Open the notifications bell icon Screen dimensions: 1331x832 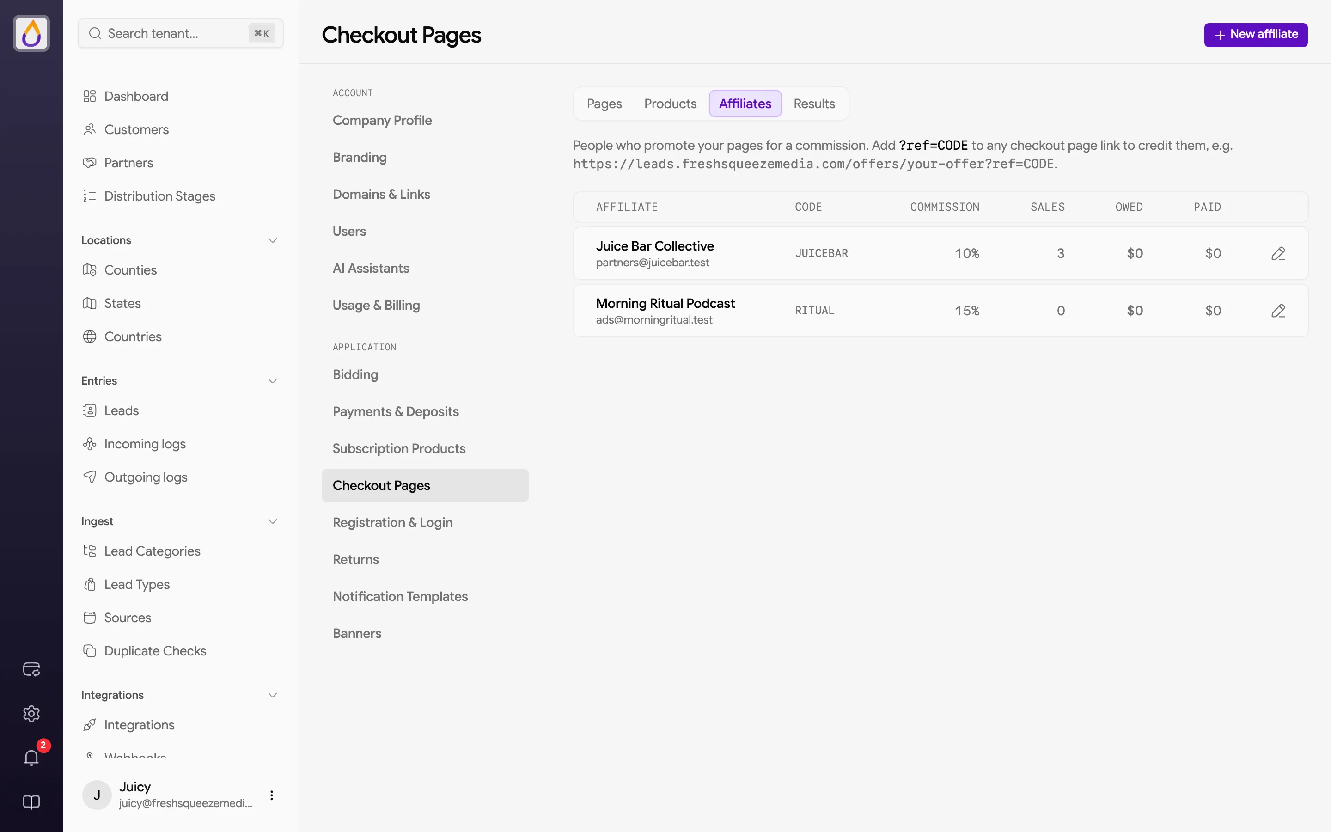tap(31, 758)
